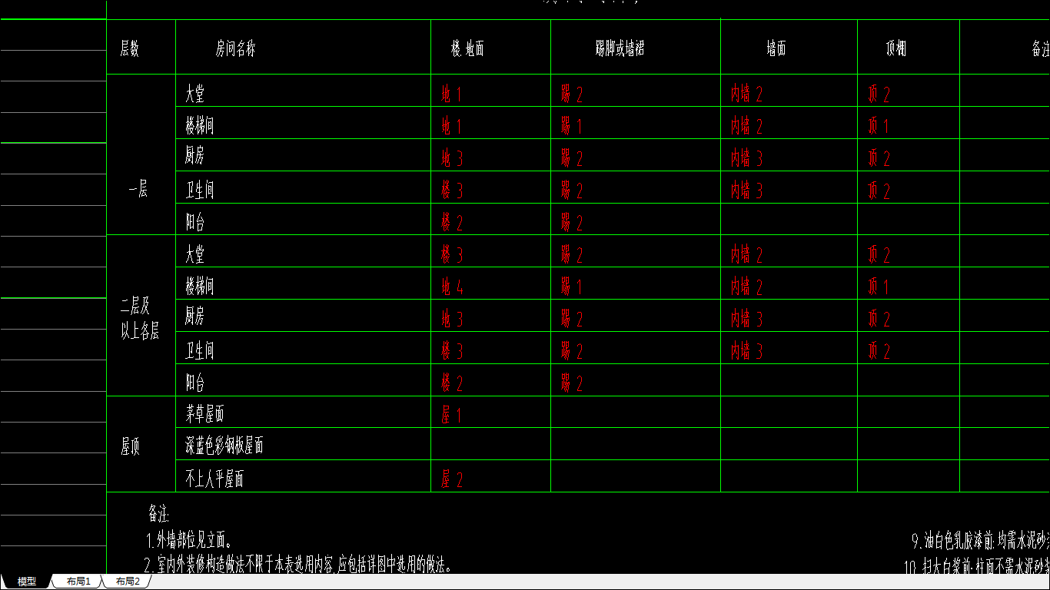Click 顶 1 in 二层 楼梯间 row
Viewport: 1050px width, 590px height.
click(x=879, y=287)
